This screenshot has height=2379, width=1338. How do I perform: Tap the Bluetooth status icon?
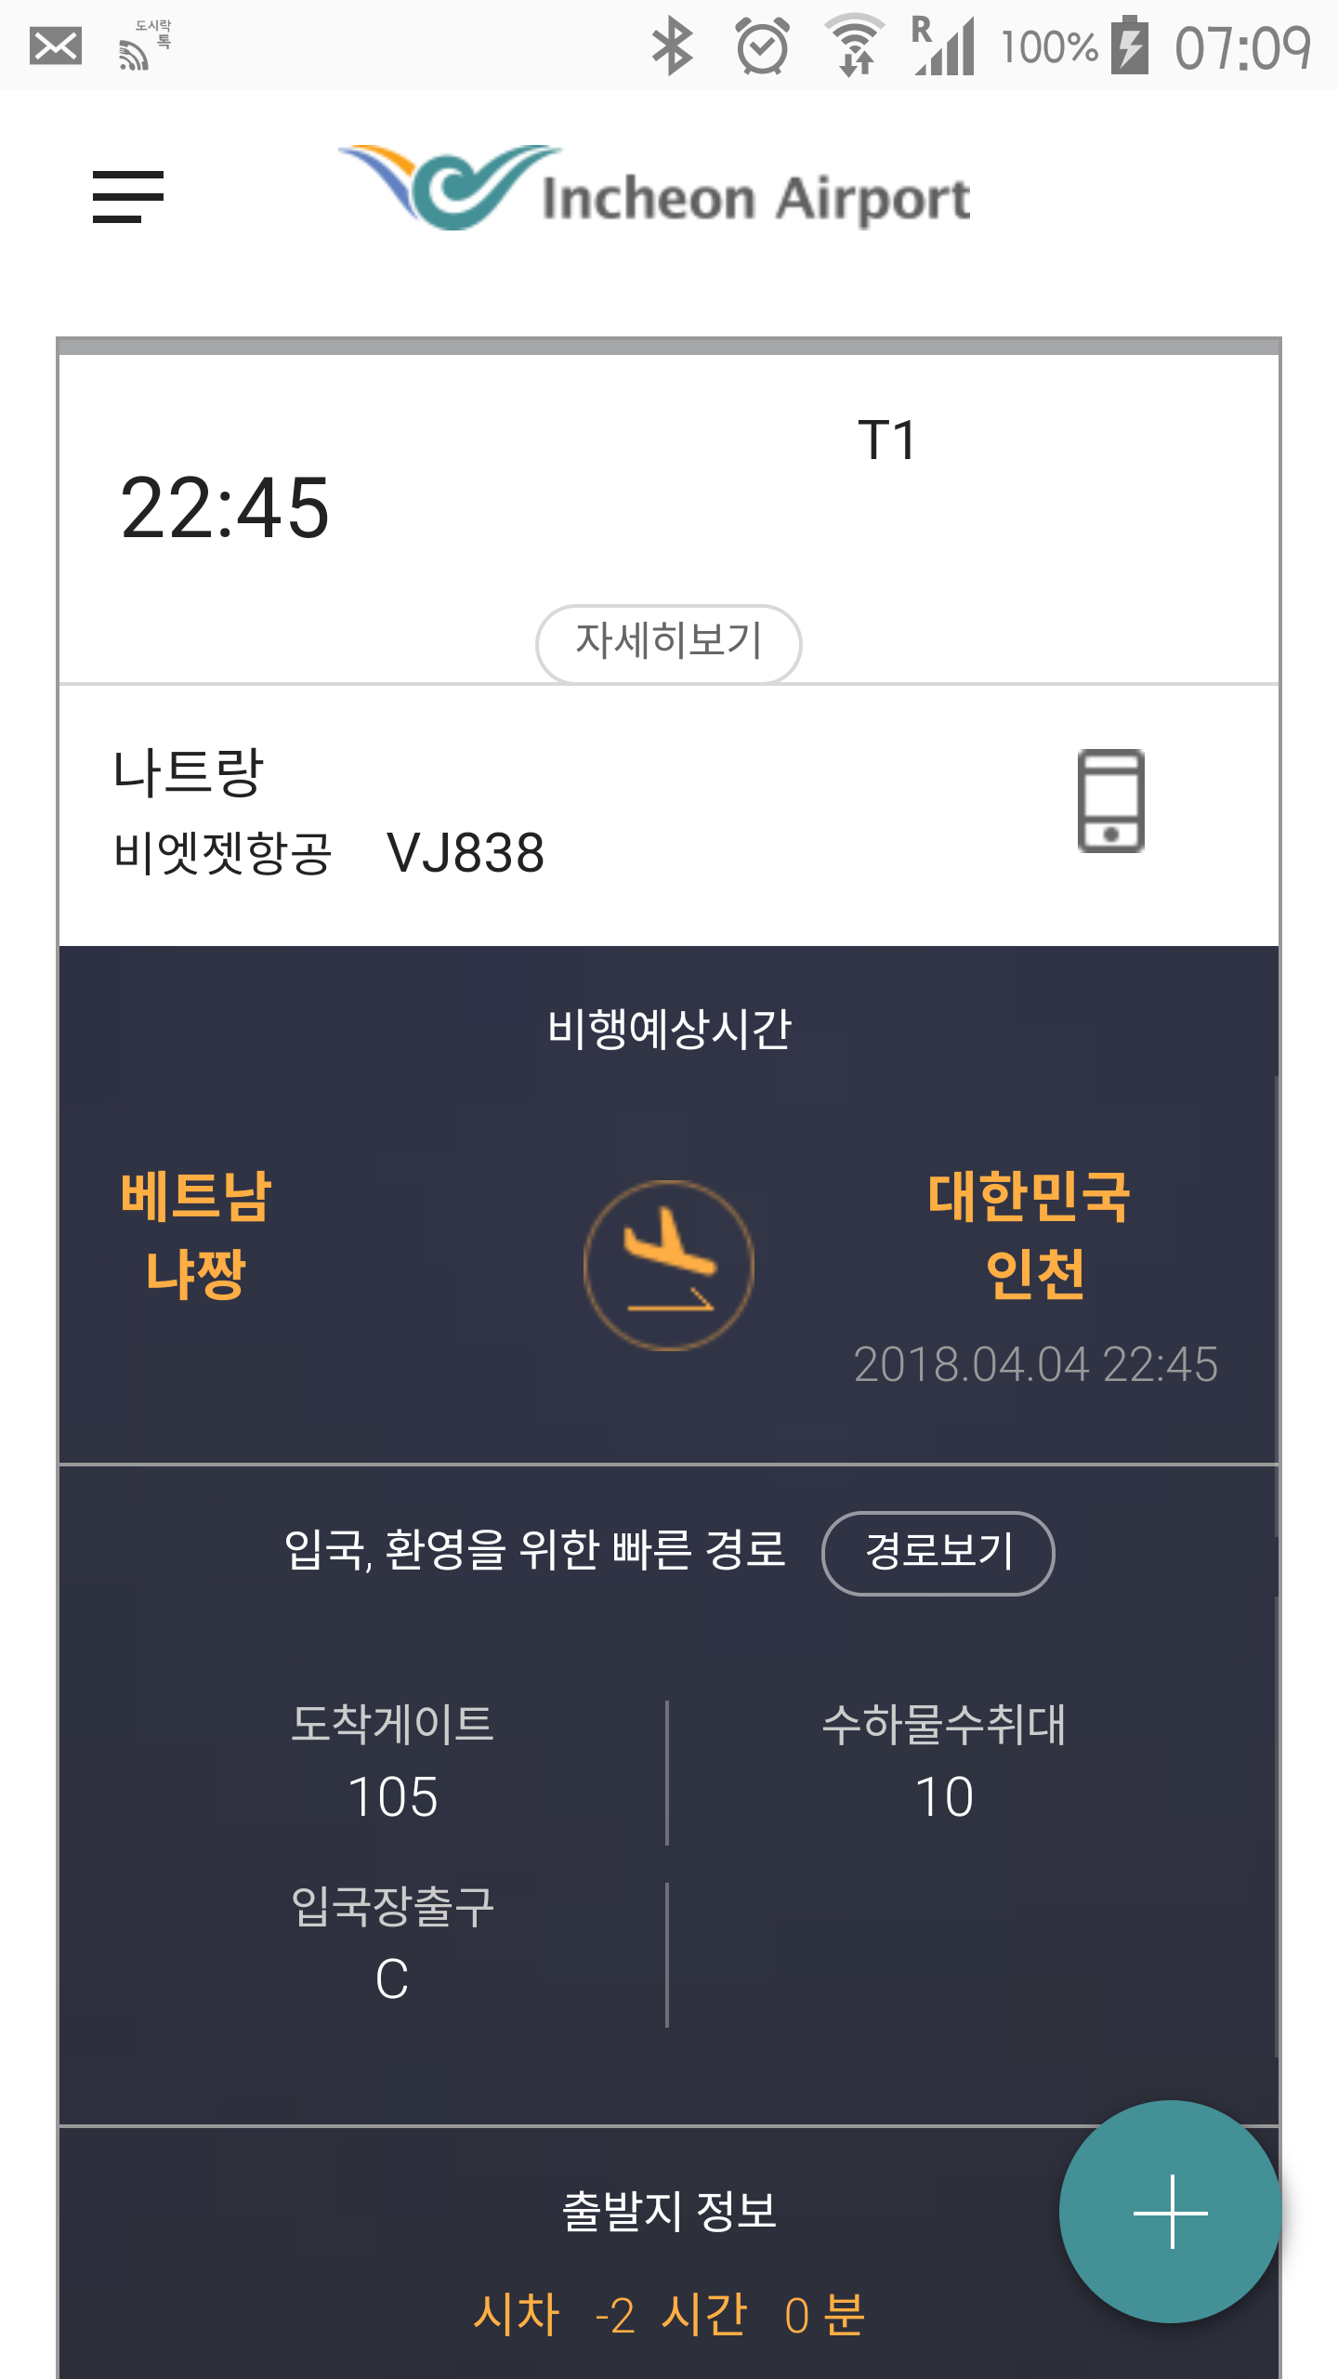click(672, 46)
